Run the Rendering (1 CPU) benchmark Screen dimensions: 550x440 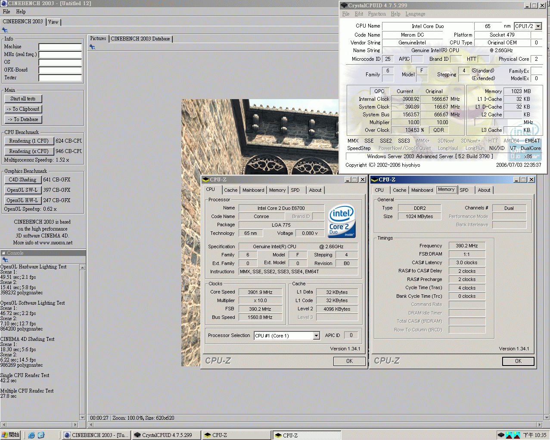pos(29,141)
